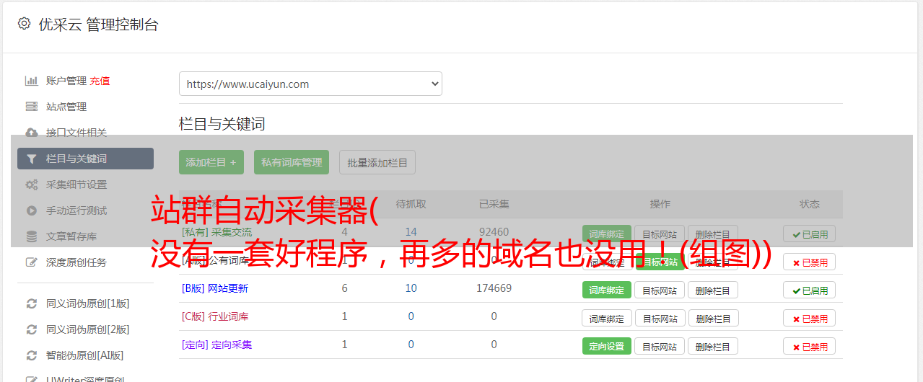Open 深度原创任务 in the sidebar
Screen dimensions: 923x382
pos(76,262)
